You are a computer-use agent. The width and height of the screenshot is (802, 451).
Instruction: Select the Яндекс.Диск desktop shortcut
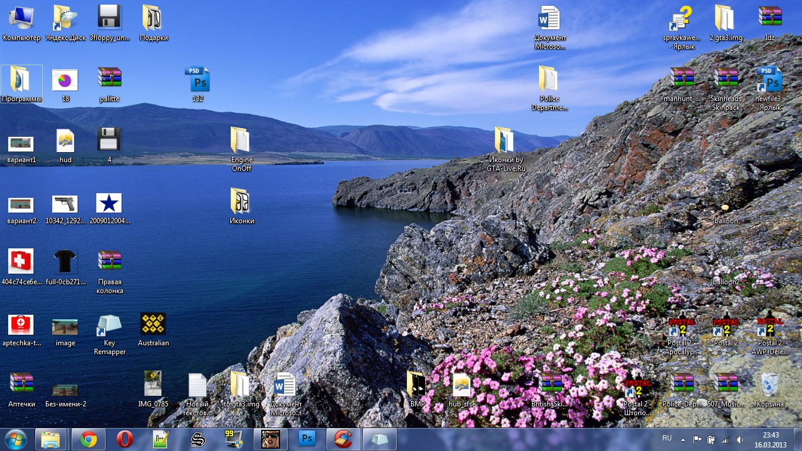65,19
